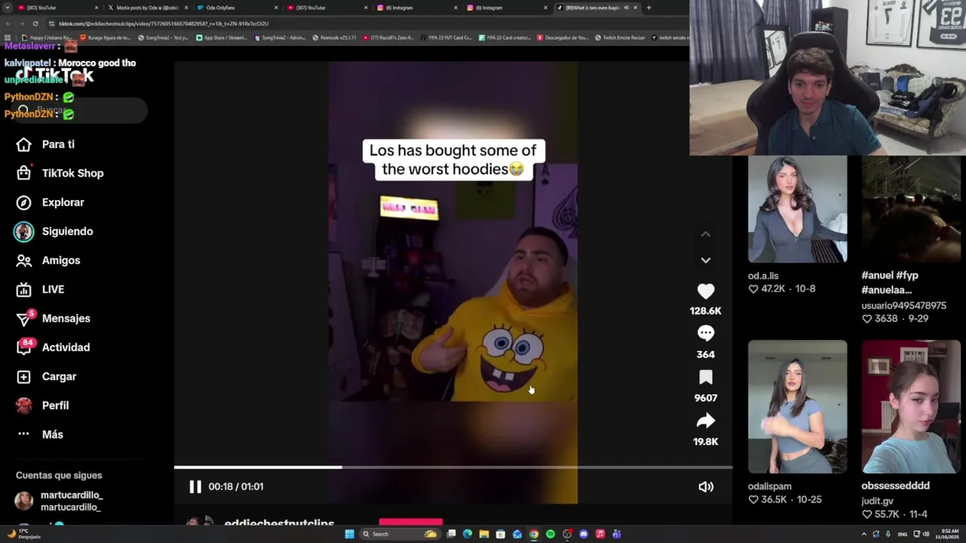Open the #anuel #fyp video thumbnail
Viewport: 966px width, 543px height.
[x=911, y=210]
